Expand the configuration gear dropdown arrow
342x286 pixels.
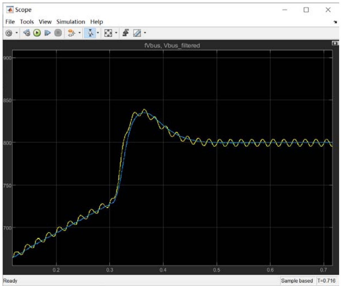(16, 33)
